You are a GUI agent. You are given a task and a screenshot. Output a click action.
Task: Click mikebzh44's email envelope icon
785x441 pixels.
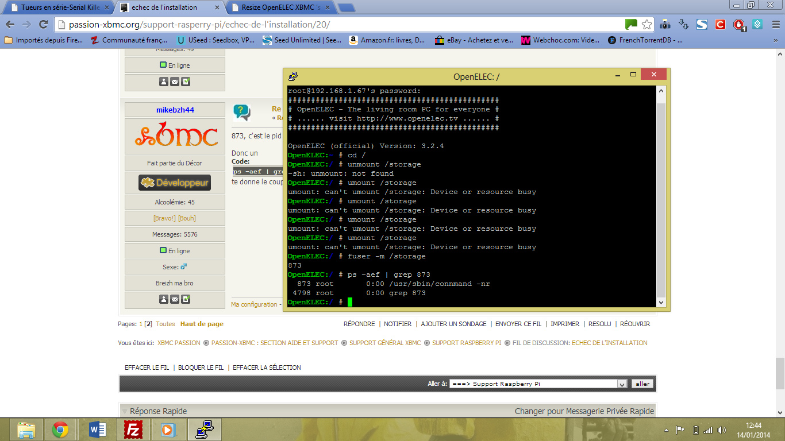(175, 299)
